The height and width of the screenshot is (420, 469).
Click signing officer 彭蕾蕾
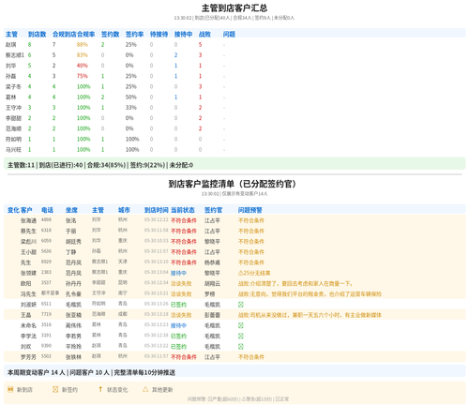[212, 315]
